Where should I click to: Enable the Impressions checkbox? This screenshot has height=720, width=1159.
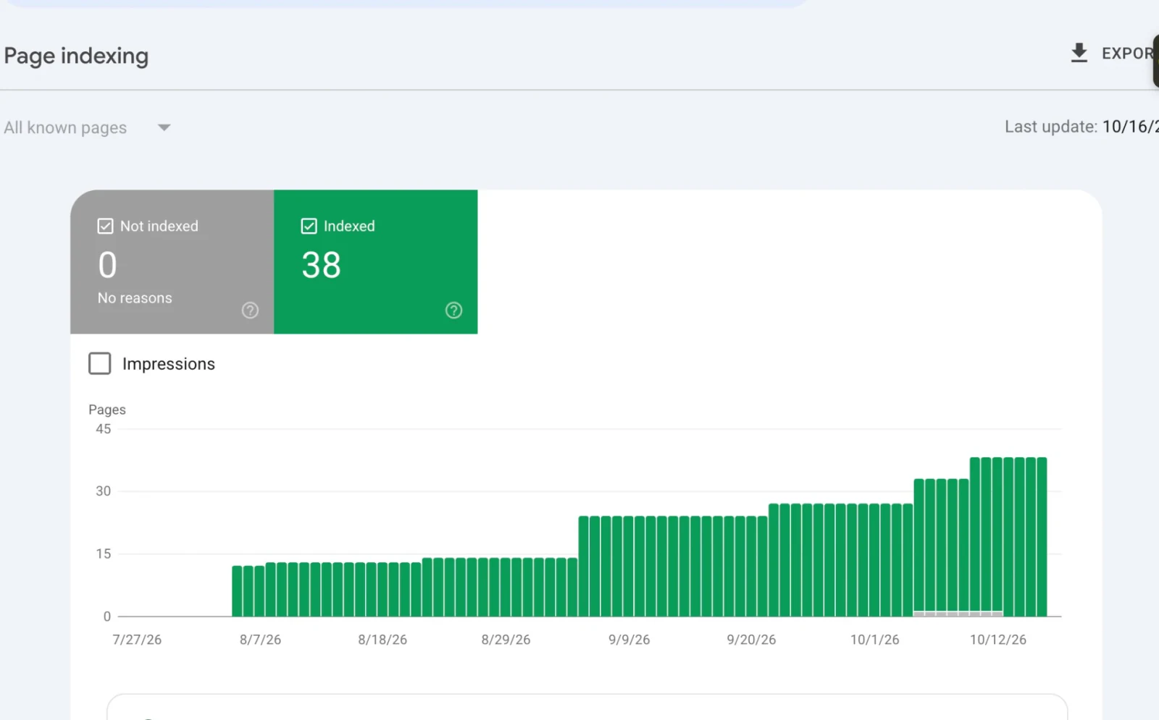tap(100, 363)
